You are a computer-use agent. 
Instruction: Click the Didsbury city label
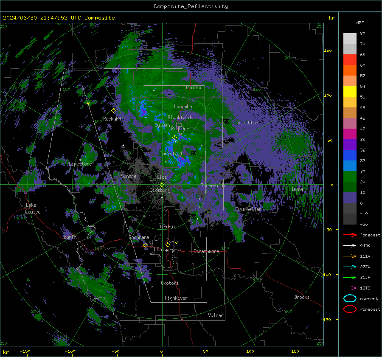(160, 190)
